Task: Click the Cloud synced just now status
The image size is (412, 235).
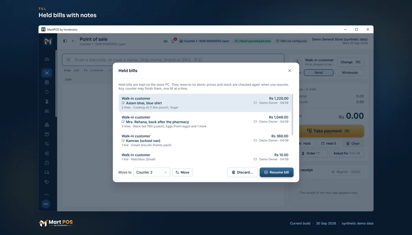Action: tap(252, 41)
